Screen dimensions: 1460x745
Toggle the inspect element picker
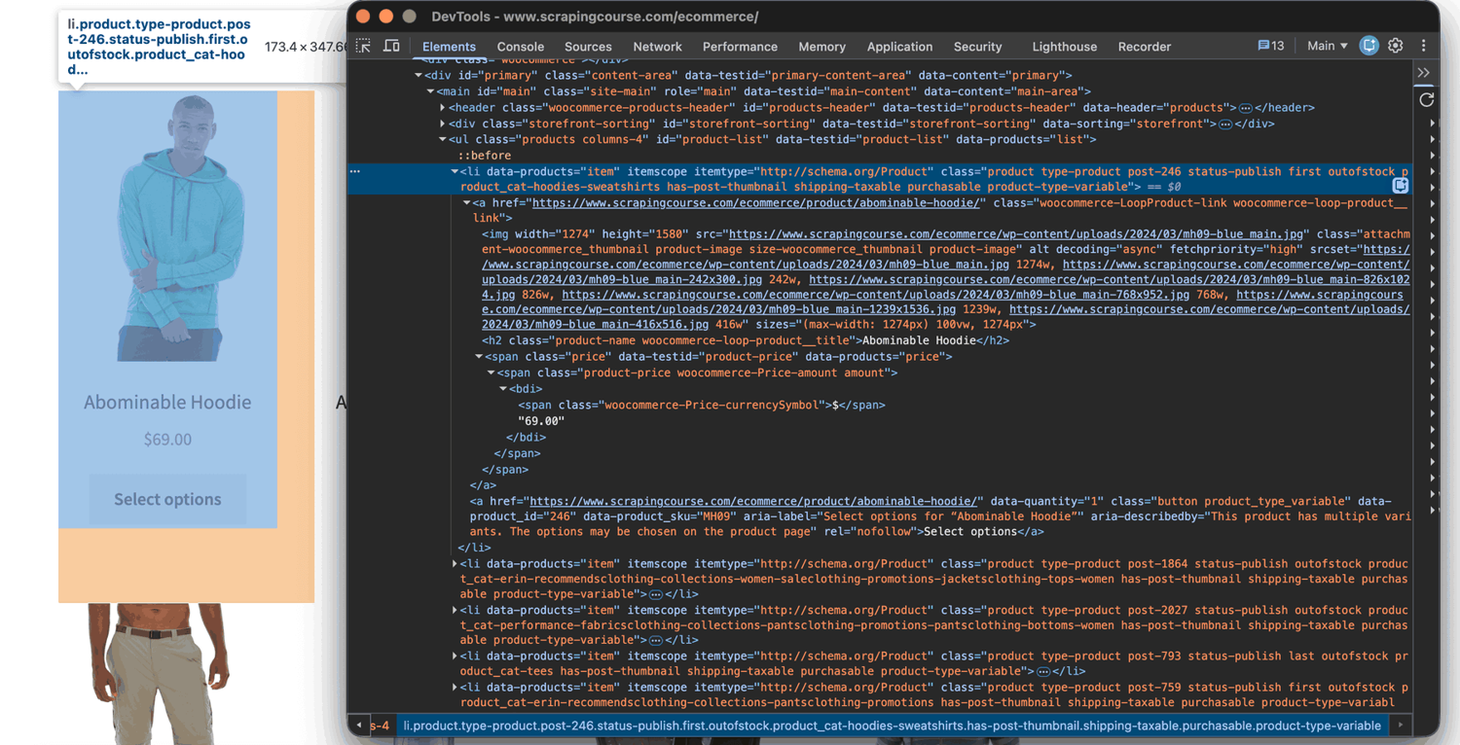coord(363,46)
